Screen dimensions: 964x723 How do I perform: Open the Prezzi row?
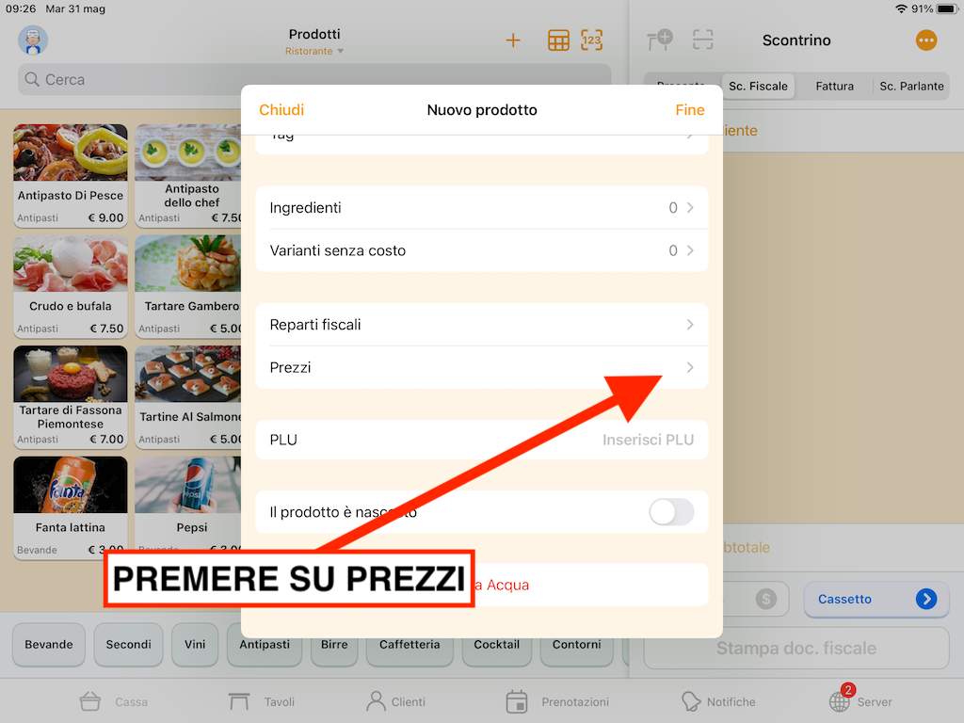[x=482, y=368]
